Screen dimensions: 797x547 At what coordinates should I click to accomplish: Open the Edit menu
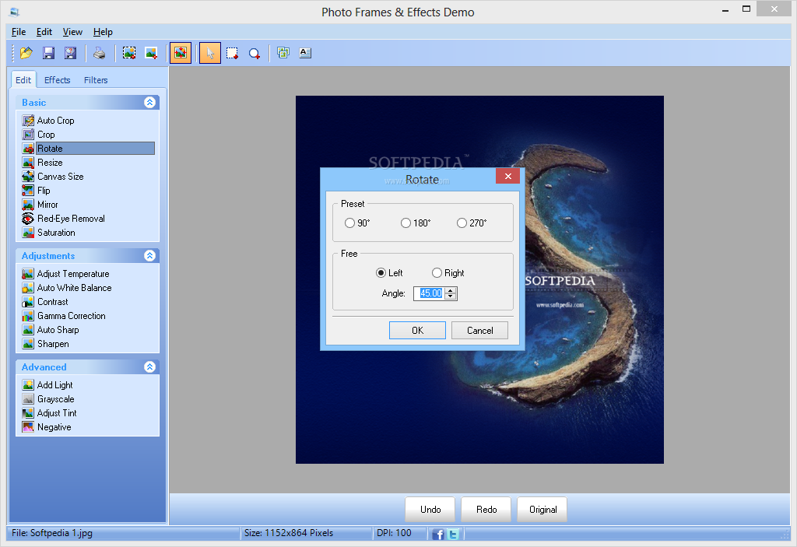(x=44, y=32)
